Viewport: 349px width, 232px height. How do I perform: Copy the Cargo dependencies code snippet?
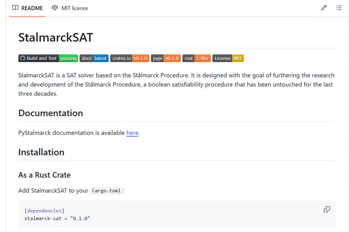click(327, 209)
